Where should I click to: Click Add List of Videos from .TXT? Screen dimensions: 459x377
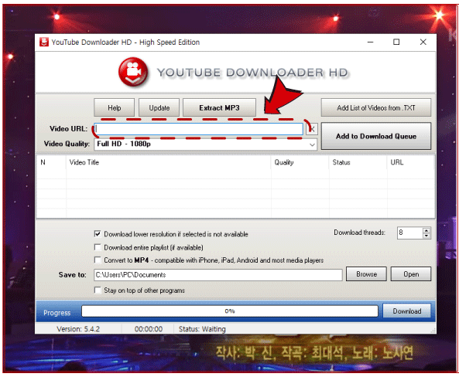coord(376,107)
